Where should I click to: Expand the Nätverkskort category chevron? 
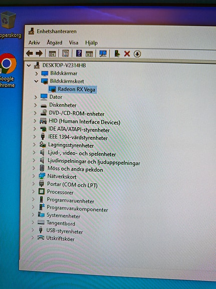point(34,176)
